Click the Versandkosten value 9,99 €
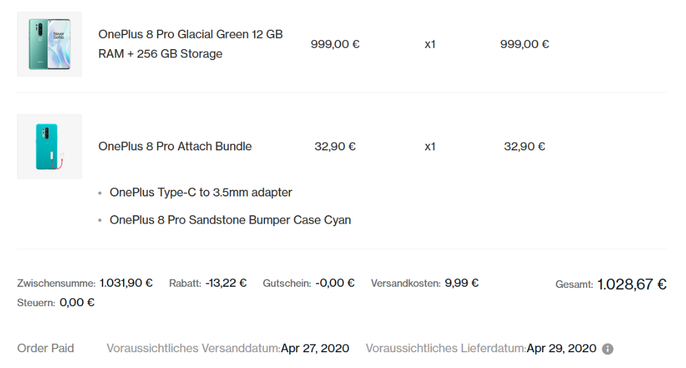Screen dimensions: 686x368 point(462,283)
